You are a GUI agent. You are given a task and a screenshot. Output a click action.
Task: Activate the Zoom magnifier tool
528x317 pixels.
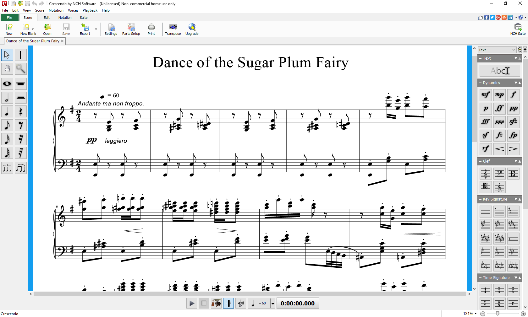[x=20, y=68]
